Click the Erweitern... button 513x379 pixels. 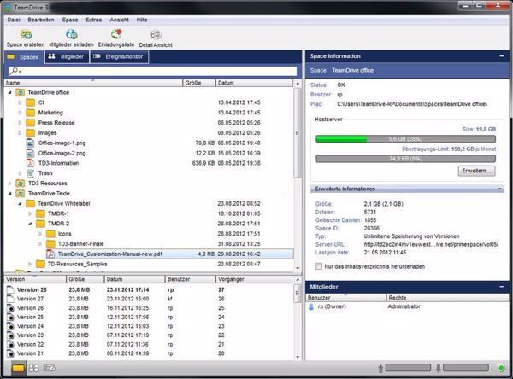(476, 171)
